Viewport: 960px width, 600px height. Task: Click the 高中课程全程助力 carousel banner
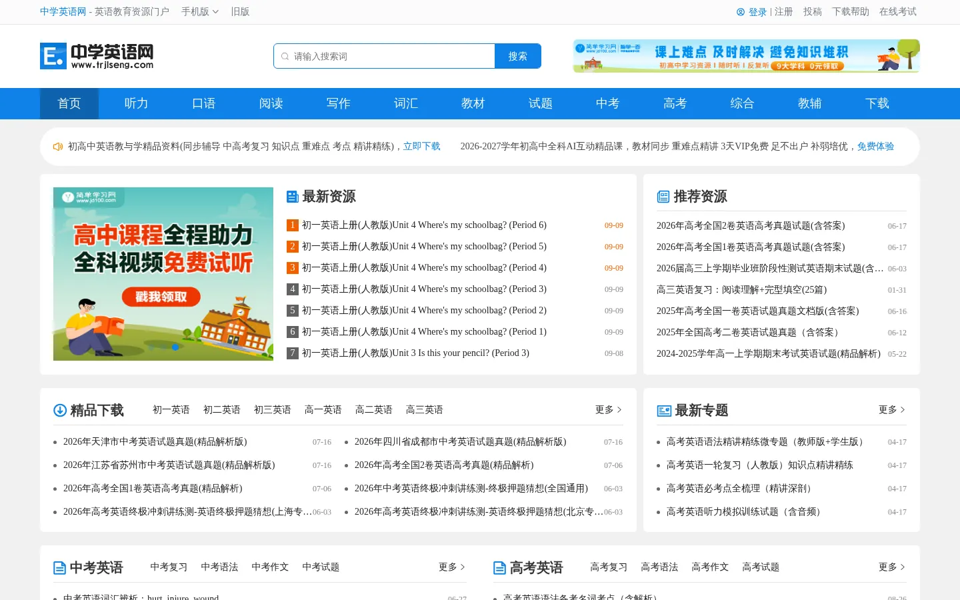pos(163,274)
